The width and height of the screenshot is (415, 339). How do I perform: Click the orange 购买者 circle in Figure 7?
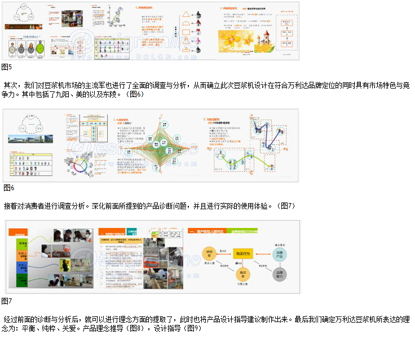click(244, 273)
